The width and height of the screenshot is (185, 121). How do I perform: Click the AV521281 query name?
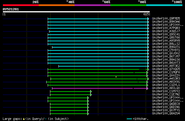click(x=11, y=9)
